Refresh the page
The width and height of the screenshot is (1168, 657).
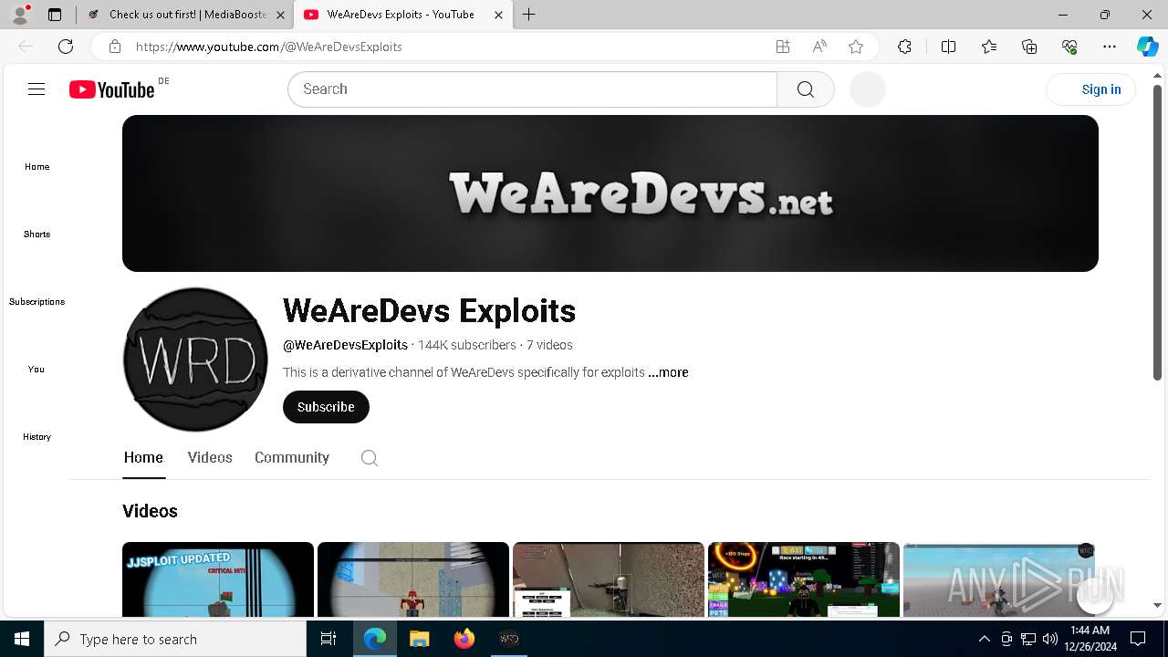click(66, 47)
